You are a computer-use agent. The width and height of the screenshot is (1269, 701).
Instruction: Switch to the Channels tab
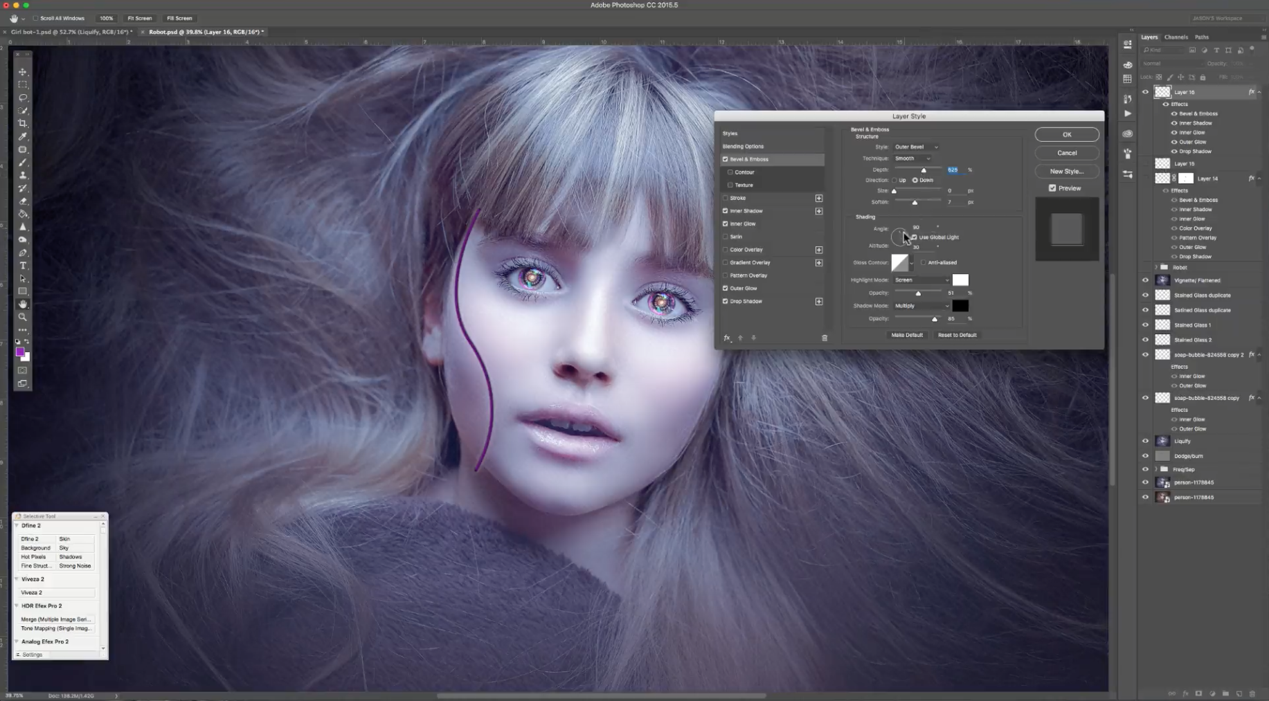click(x=1176, y=37)
